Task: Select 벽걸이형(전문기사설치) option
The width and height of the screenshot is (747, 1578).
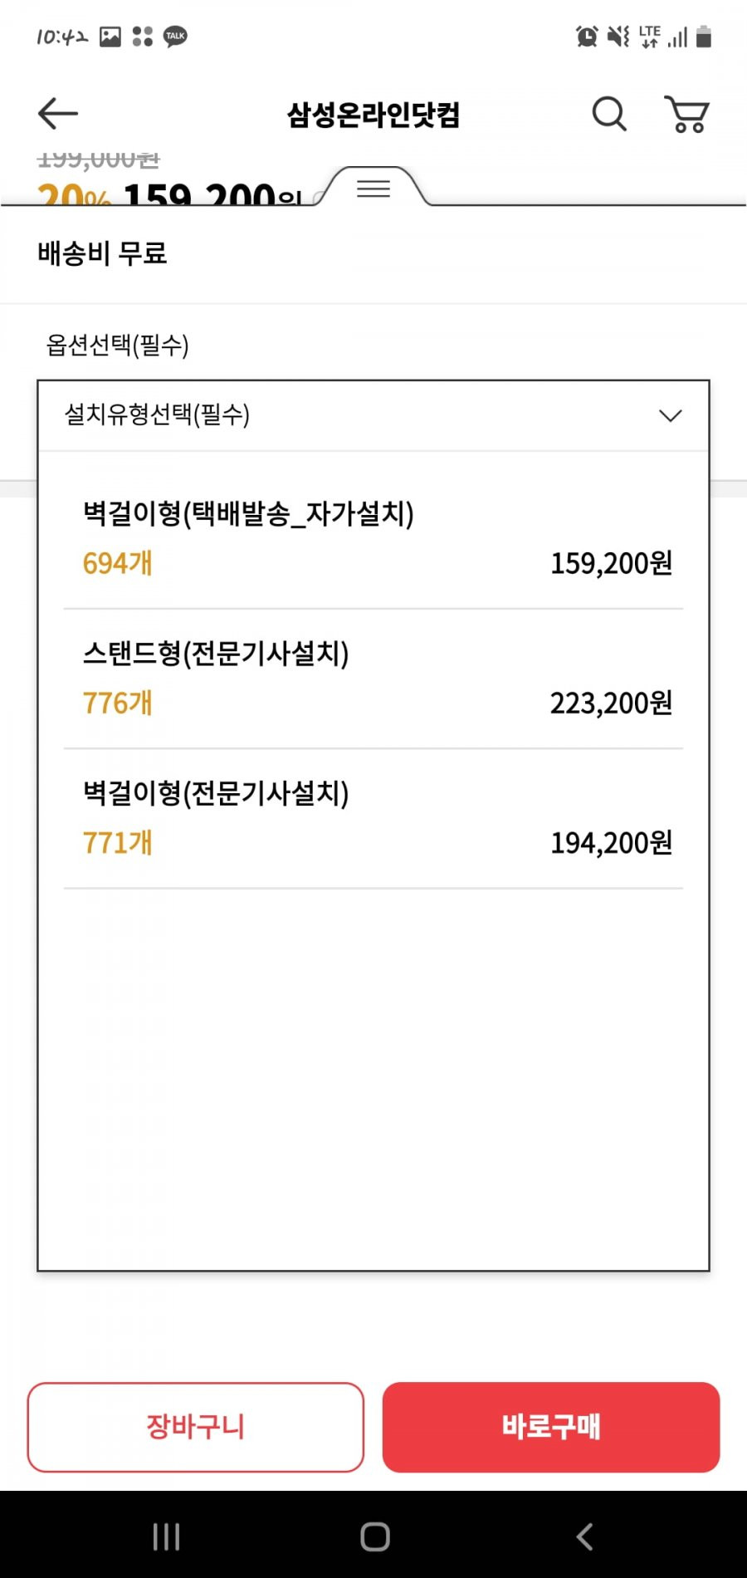Action: (x=373, y=818)
